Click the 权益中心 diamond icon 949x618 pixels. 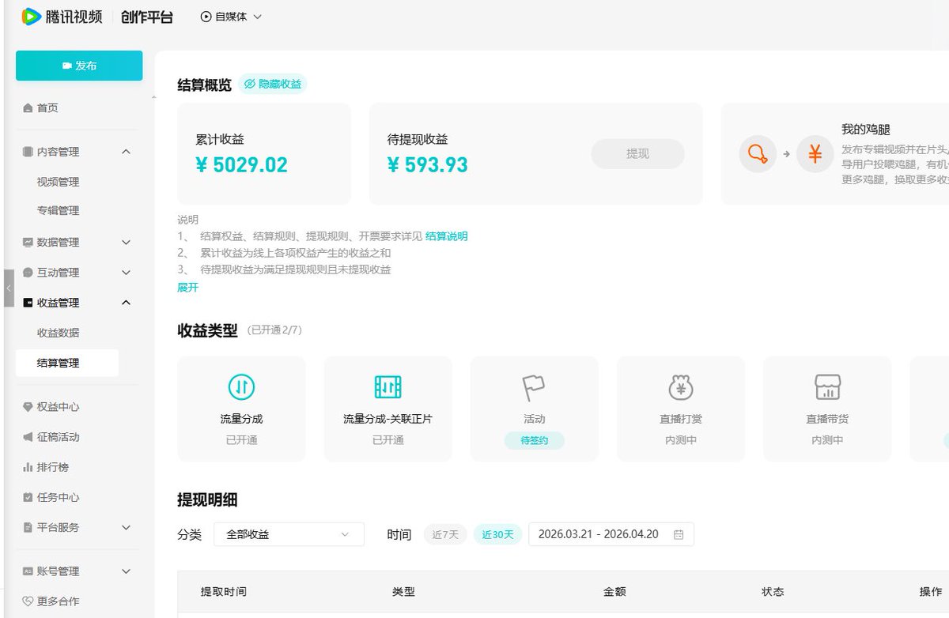coord(28,407)
